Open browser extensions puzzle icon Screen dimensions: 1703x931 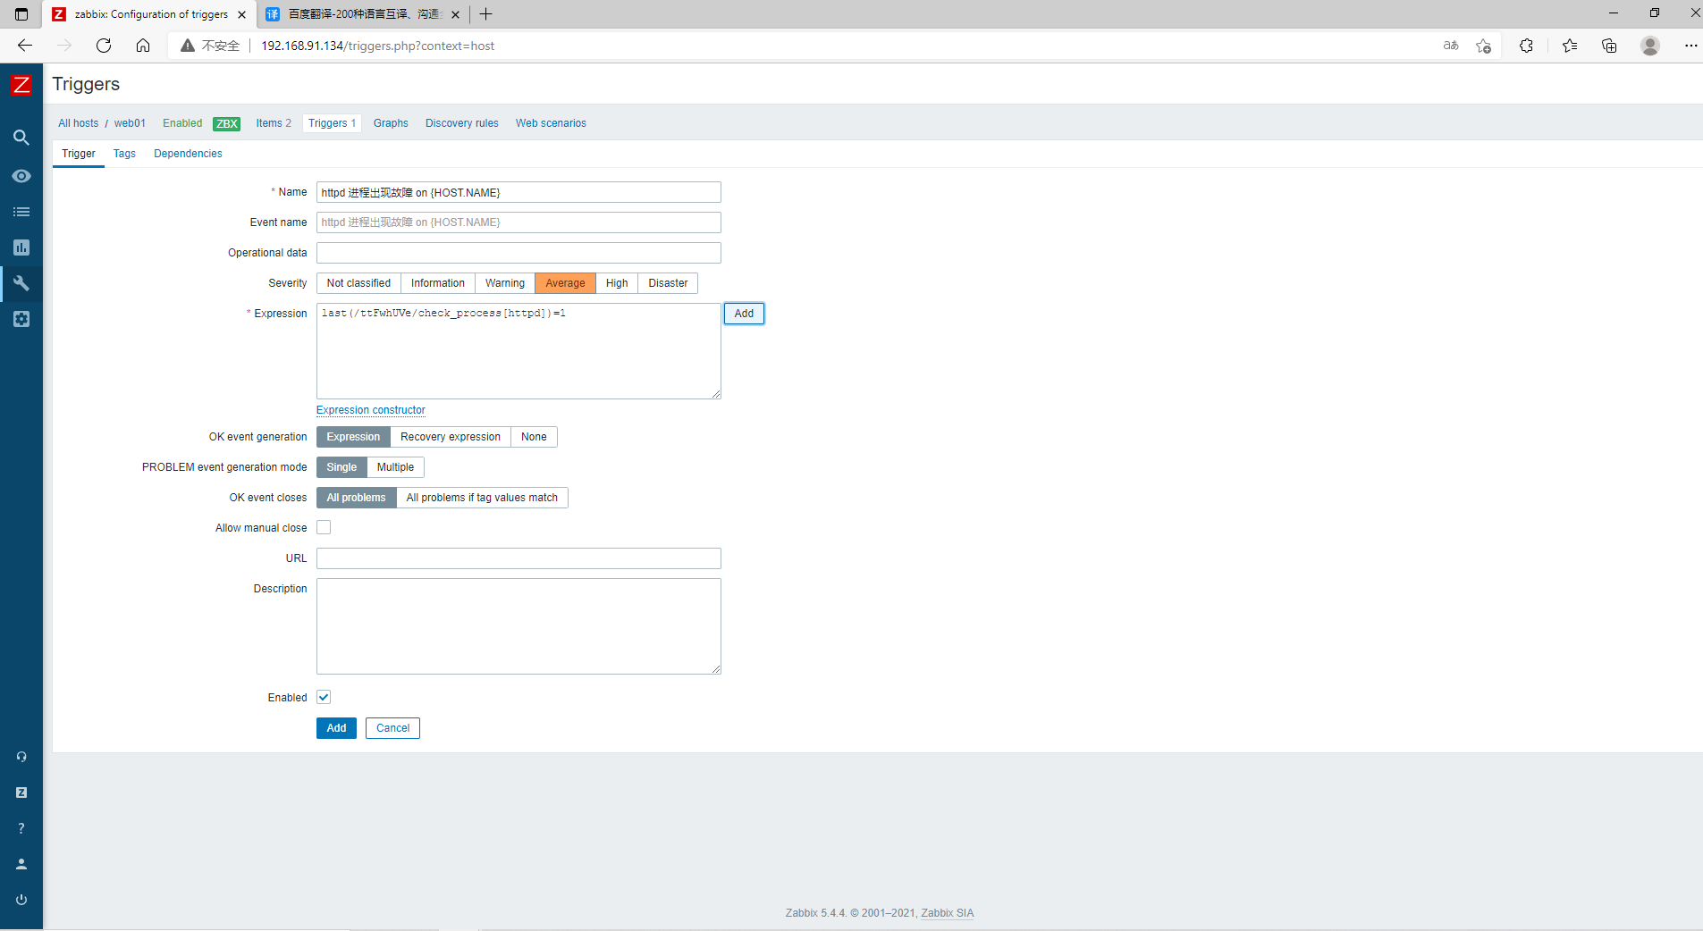point(1527,46)
